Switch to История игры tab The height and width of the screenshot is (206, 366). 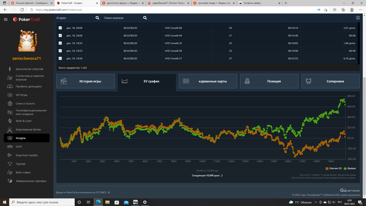point(85,81)
